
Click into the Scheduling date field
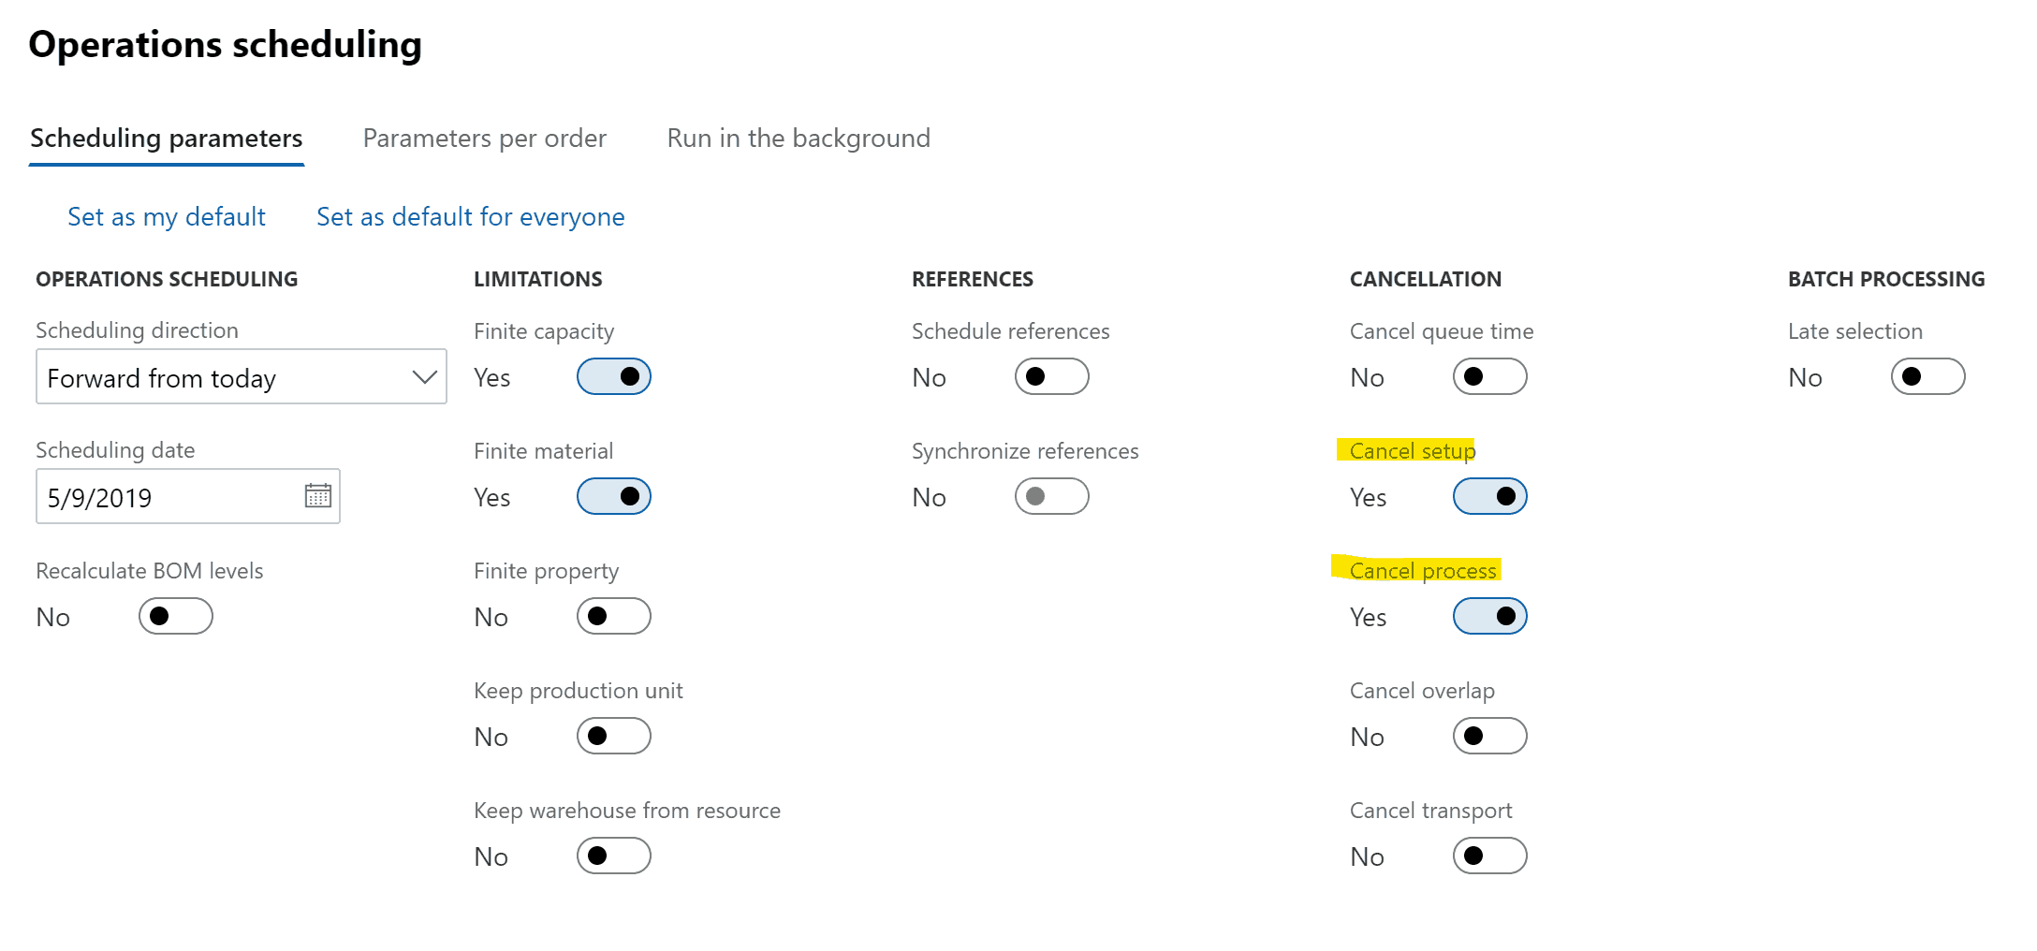[170, 497]
